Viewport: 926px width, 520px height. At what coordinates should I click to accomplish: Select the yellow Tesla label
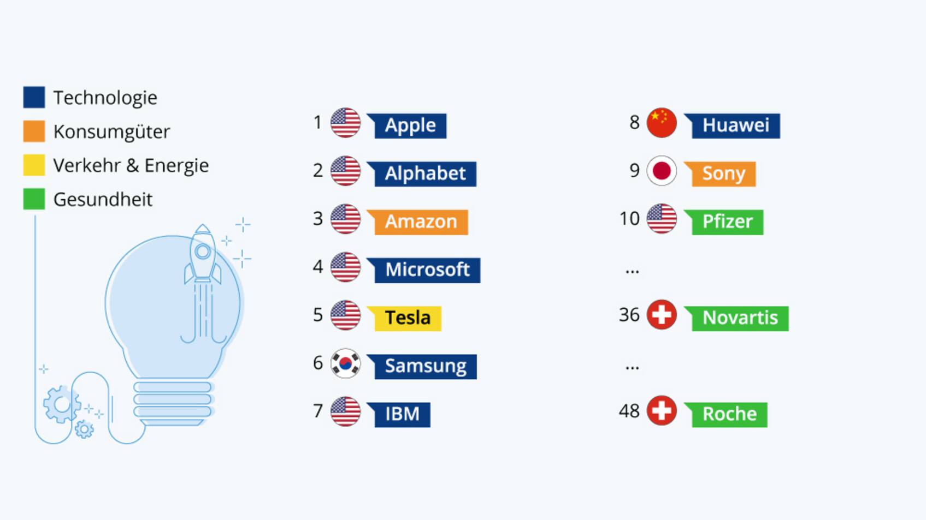404,318
